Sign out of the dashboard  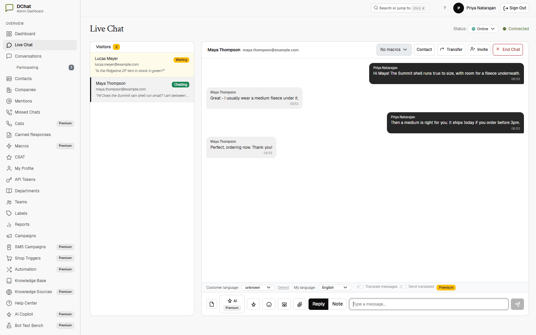(515, 8)
